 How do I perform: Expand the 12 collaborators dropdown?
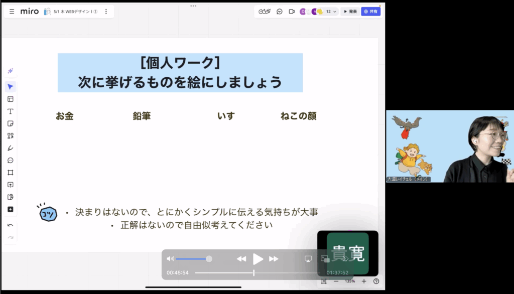[x=331, y=12]
